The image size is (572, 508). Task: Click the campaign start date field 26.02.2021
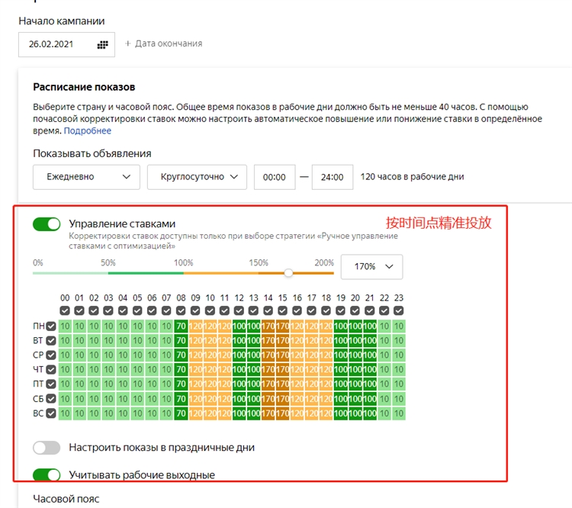(x=66, y=44)
